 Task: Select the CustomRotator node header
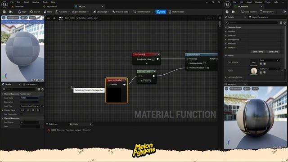tap(202, 55)
